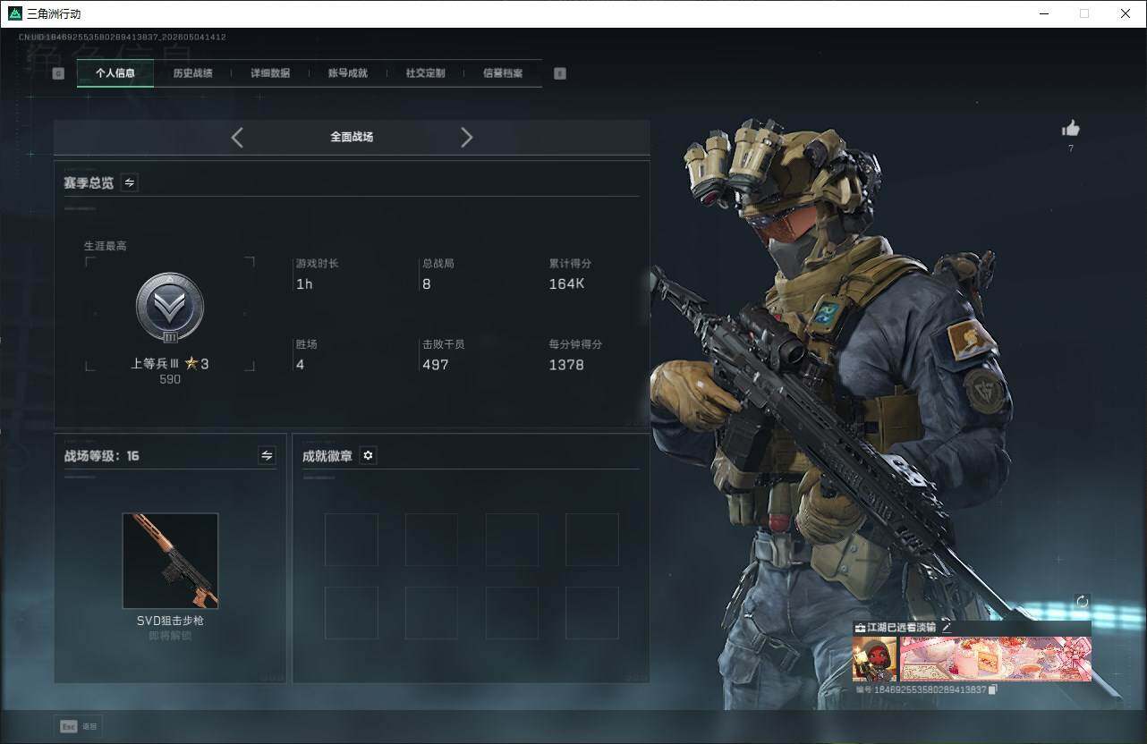Click the 累计得分 value 164K

pyautogui.click(x=566, y=284)
